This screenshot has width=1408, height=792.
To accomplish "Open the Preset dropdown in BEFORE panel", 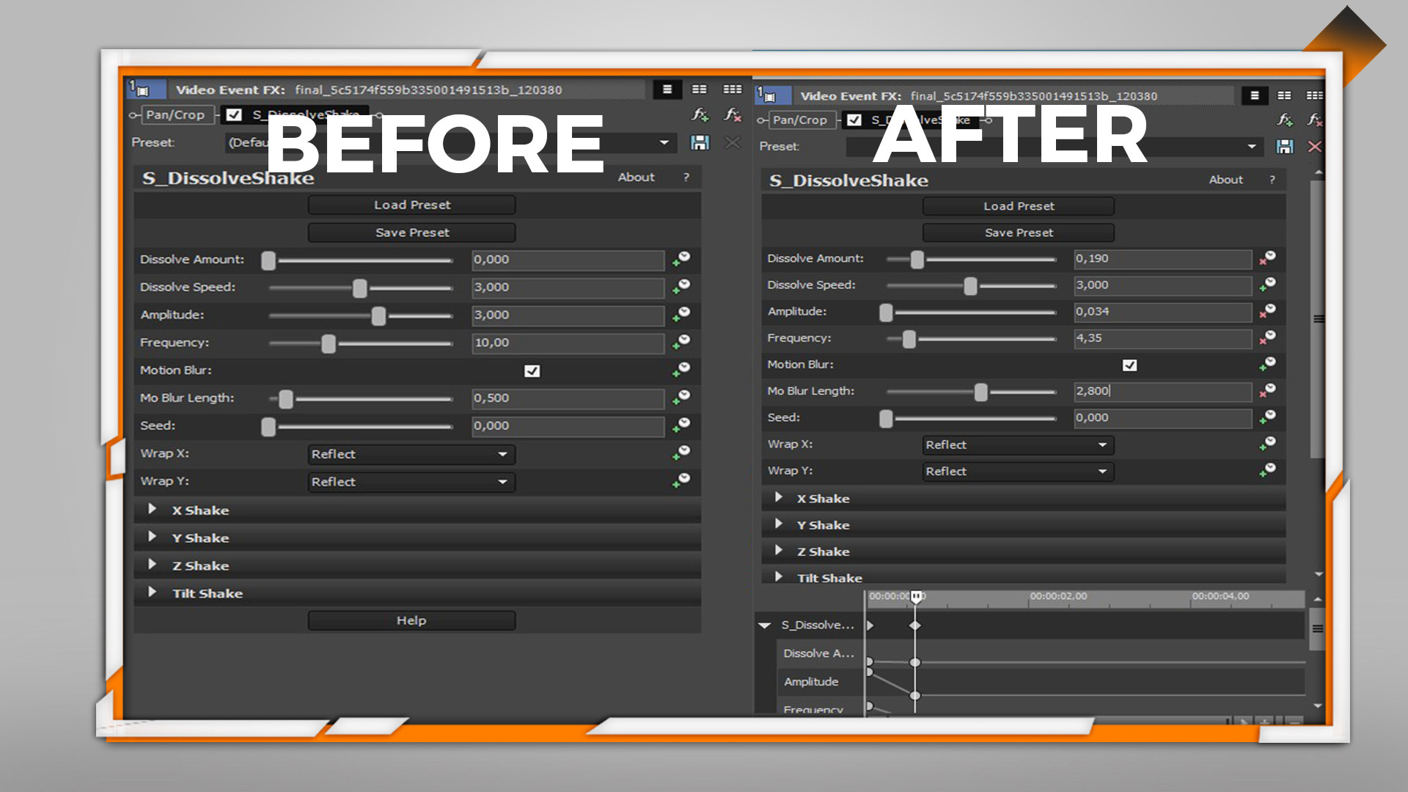I will click(664, 142).
